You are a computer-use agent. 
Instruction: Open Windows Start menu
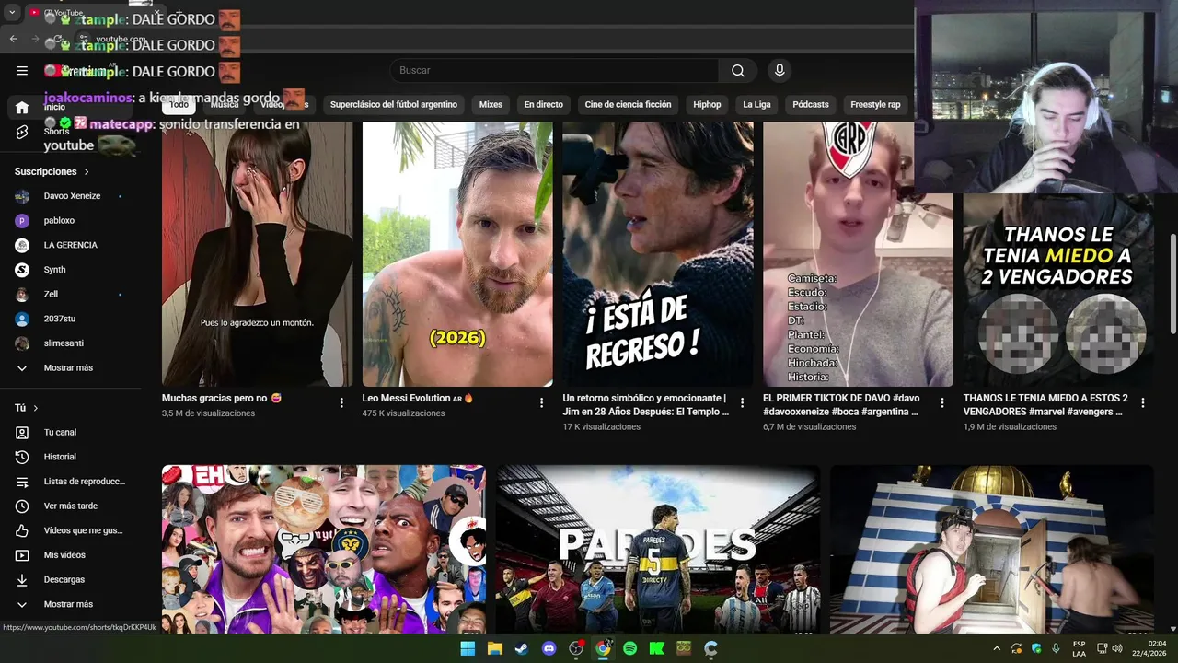[x=468, y=648]
